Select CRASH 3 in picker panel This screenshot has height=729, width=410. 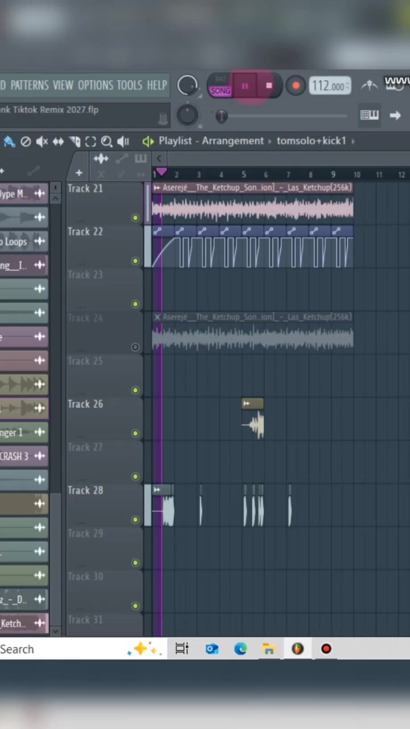coord(24,456)
